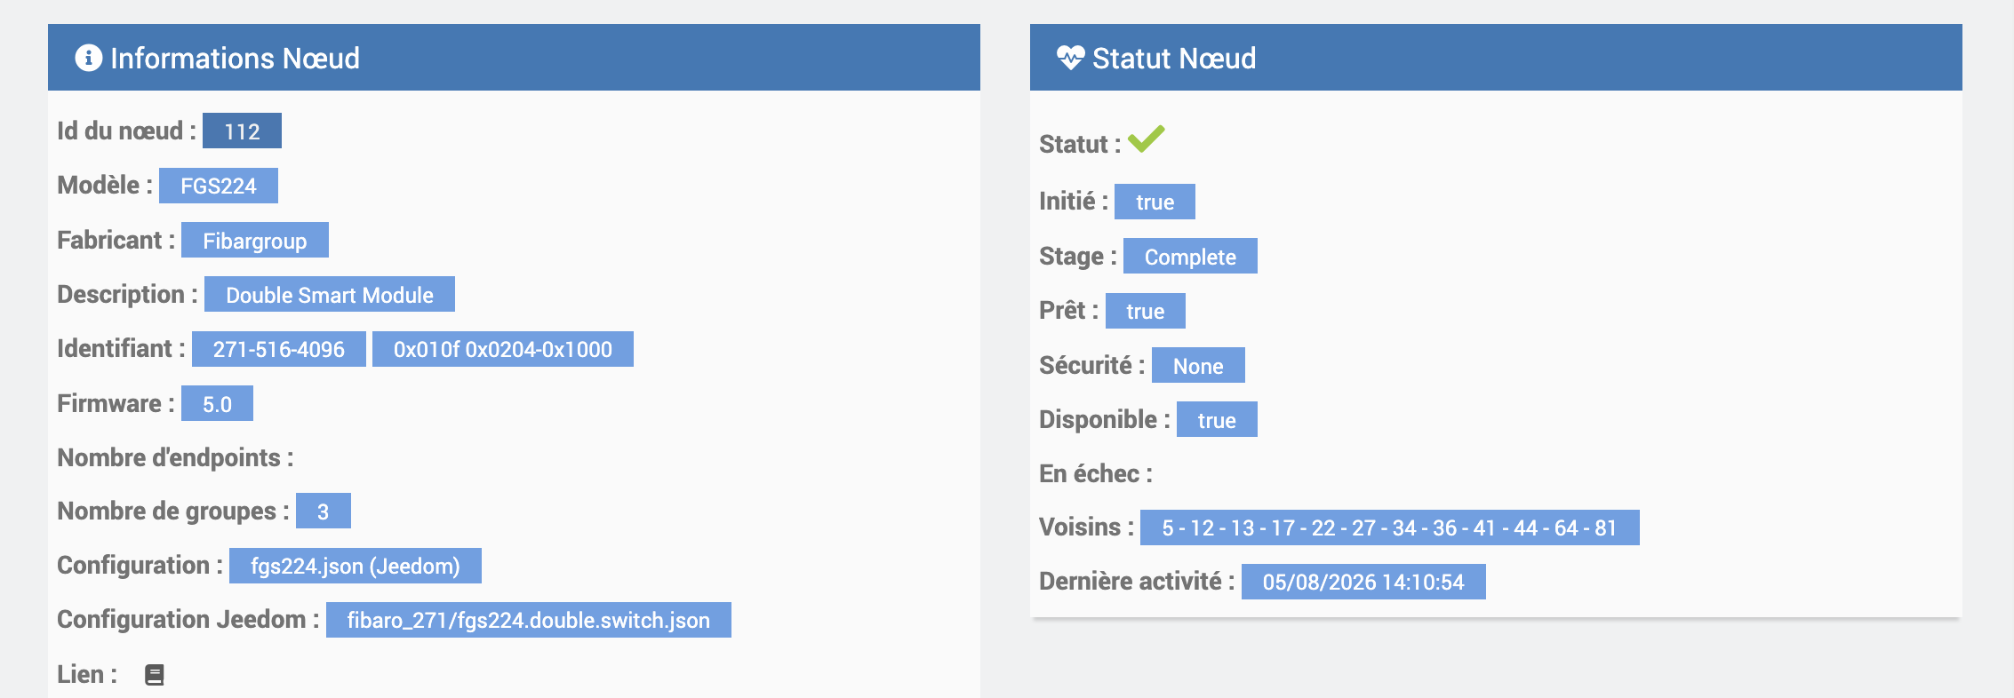The height and width of the screenshot is (698, 2014).
Task: Click the Stage Complete badge
Action: point(1190,256)
